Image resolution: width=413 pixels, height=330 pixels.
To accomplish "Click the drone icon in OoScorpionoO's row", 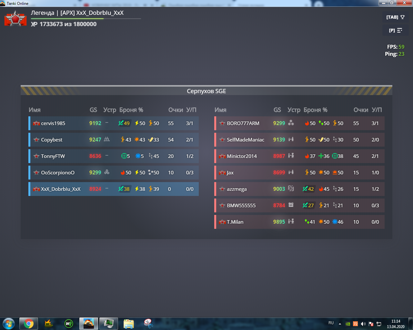I will click(x=107, y=172).
